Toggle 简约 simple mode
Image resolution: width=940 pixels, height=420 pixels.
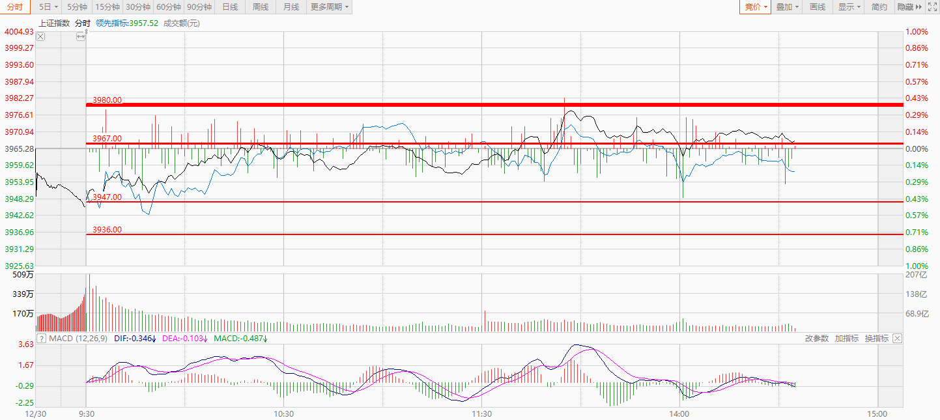pyautogui.click(x=879, y=7)
